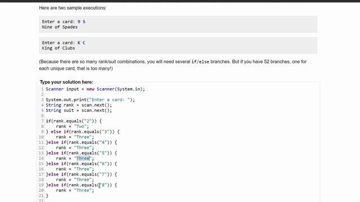This screenshot has width=360, height=202.
Task: Click the 'String suit = scan.next();' line
Action: [x=79, y=111]
